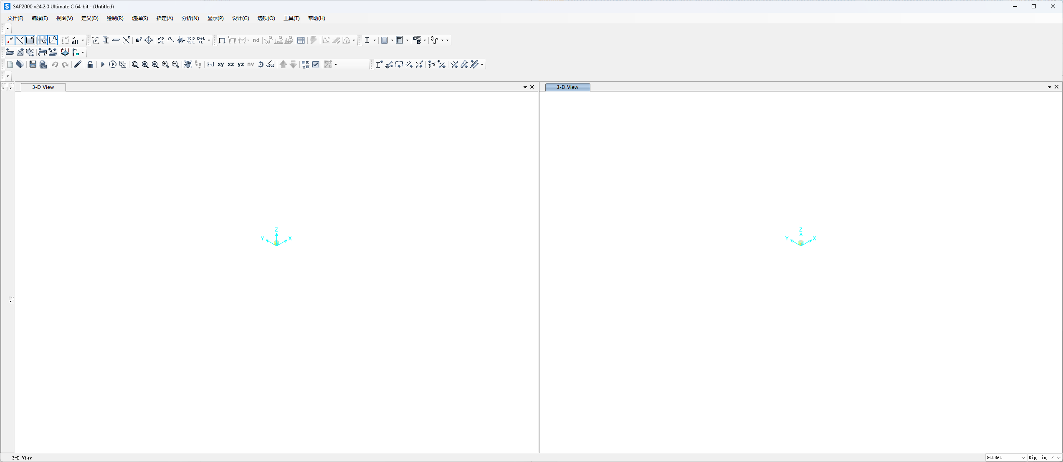Open the units dropdown showing Kip, in, F

(1044, 457)
